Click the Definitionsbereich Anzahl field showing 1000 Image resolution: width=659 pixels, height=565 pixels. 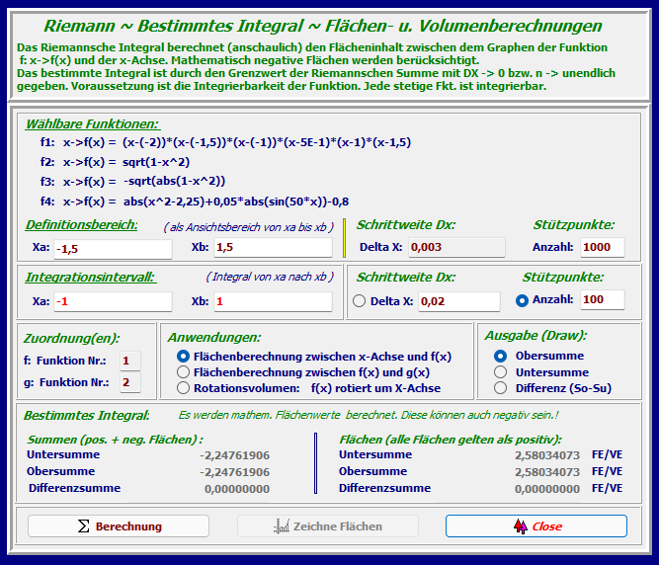click(602, 247)
